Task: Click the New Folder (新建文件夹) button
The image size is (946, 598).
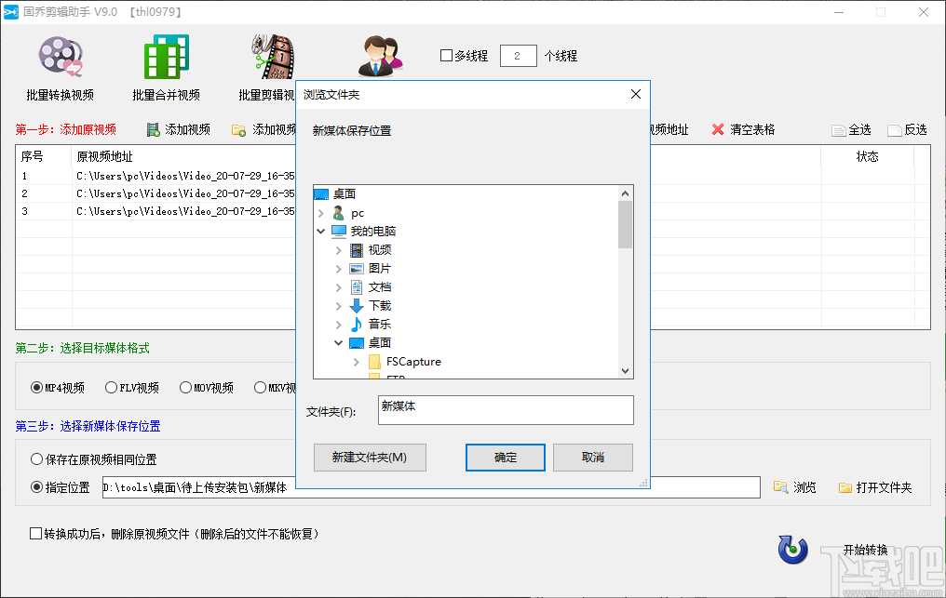Action: click(370, 458)
